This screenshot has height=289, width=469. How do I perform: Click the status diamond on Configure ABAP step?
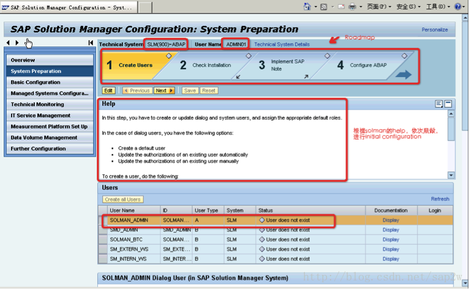click(405, 56)
